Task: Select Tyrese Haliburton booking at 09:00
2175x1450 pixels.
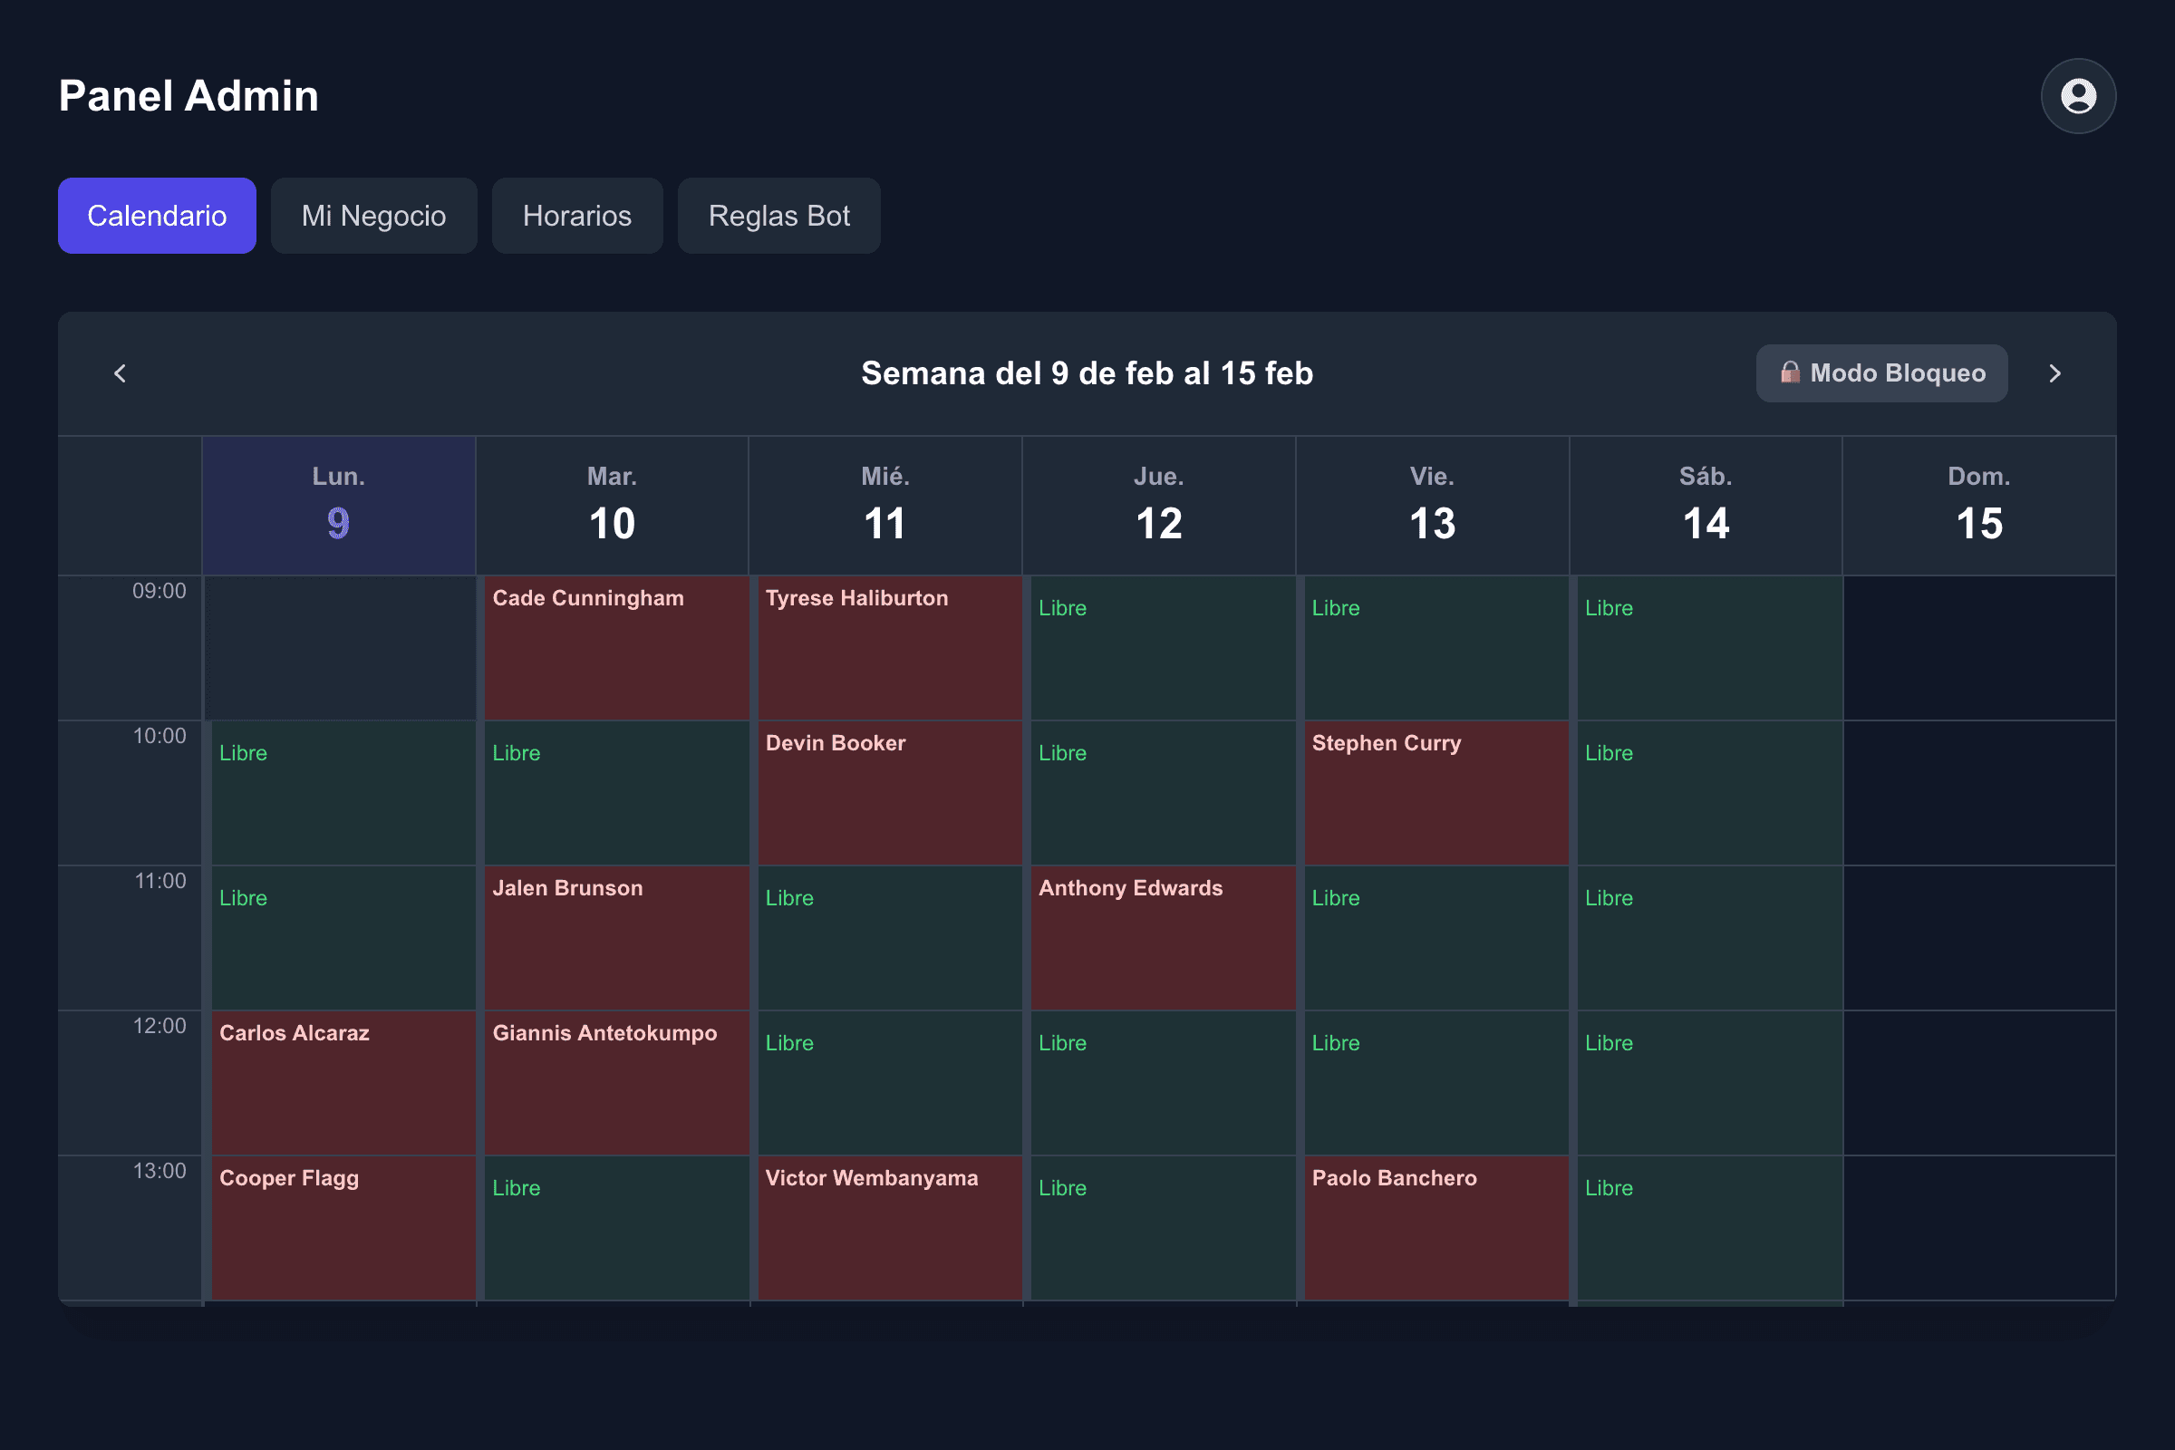Action: [x=890, y=648]
